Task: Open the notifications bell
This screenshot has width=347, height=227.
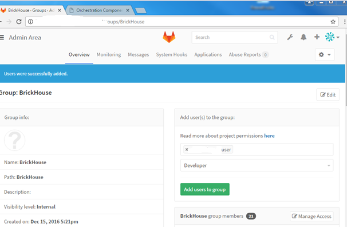Action: click(303, 37)
